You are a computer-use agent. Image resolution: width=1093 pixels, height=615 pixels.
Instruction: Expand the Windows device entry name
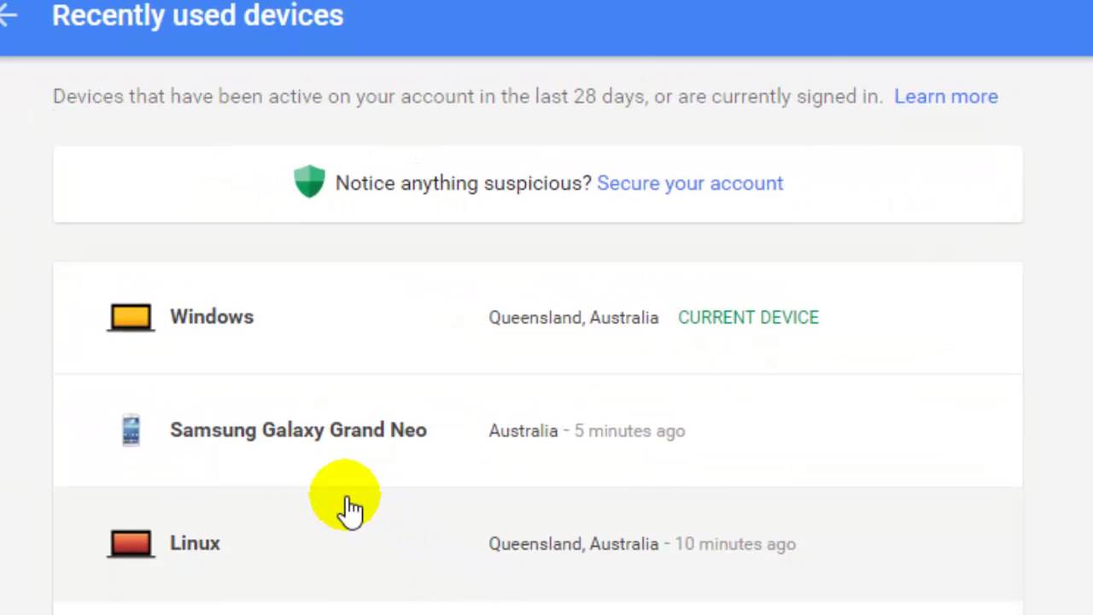click(212, 317)
